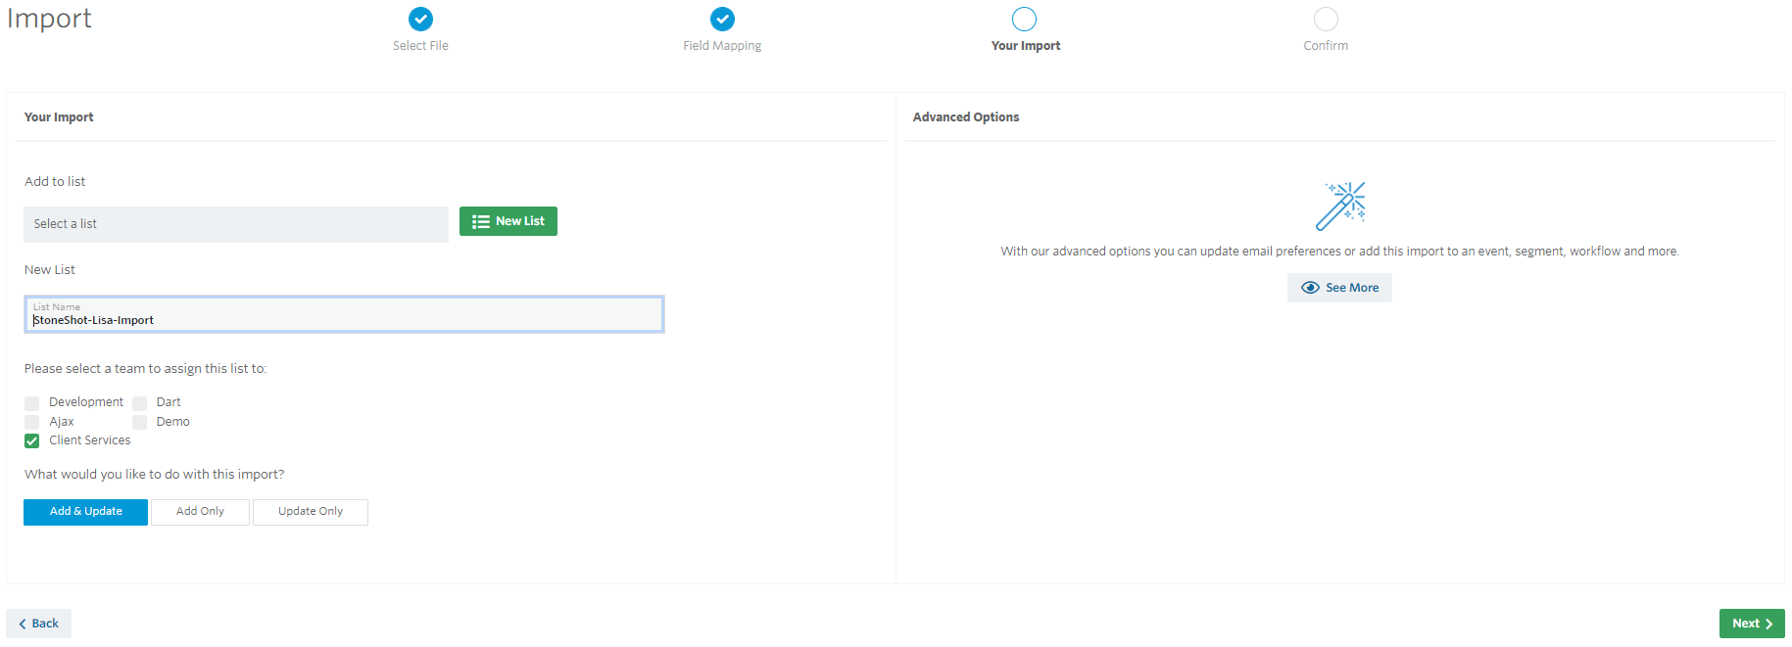Choose the Add Only import option
Image resolution: width=1792 pixels, height=647 pixels.
pos(200,512)
